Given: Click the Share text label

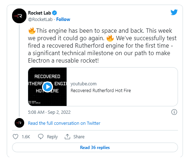Looking at the screenshot, I should pos(79,137).
